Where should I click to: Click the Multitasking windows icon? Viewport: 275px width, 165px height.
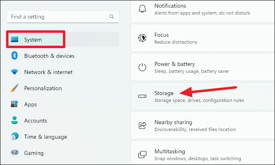click(x=142, y=154)
